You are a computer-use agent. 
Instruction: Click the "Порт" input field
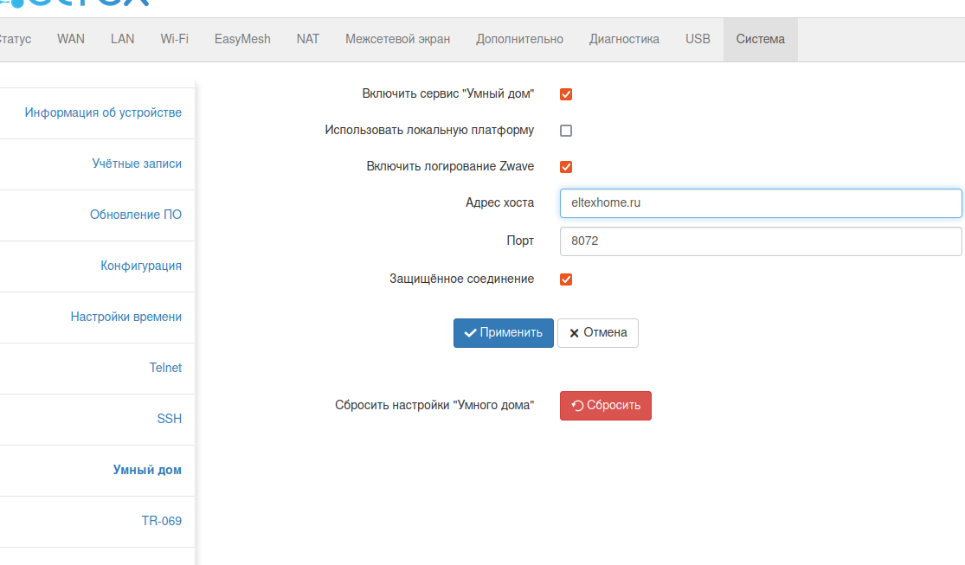(760, 241)
